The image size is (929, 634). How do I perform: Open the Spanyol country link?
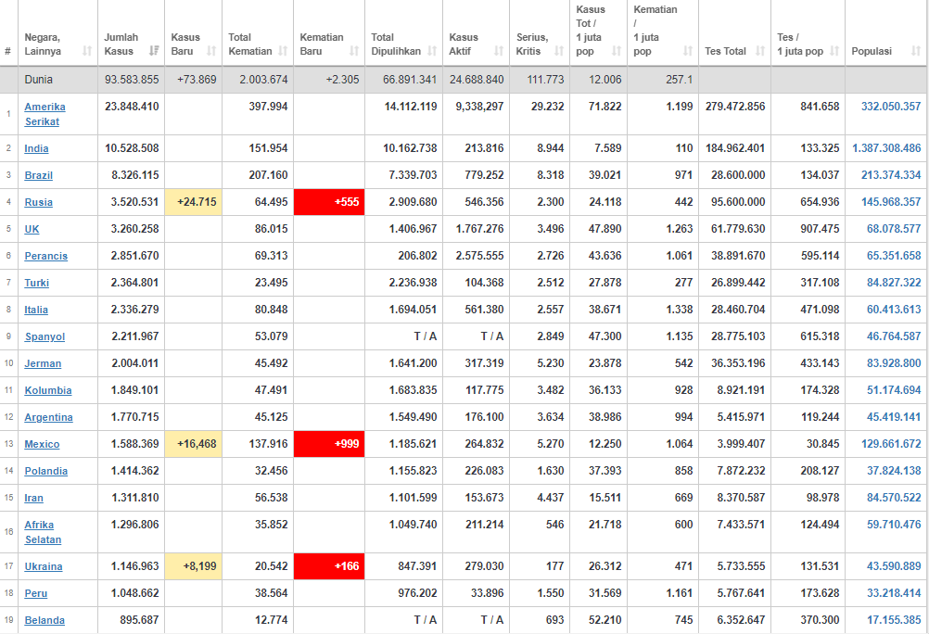[x=45, y=336]
